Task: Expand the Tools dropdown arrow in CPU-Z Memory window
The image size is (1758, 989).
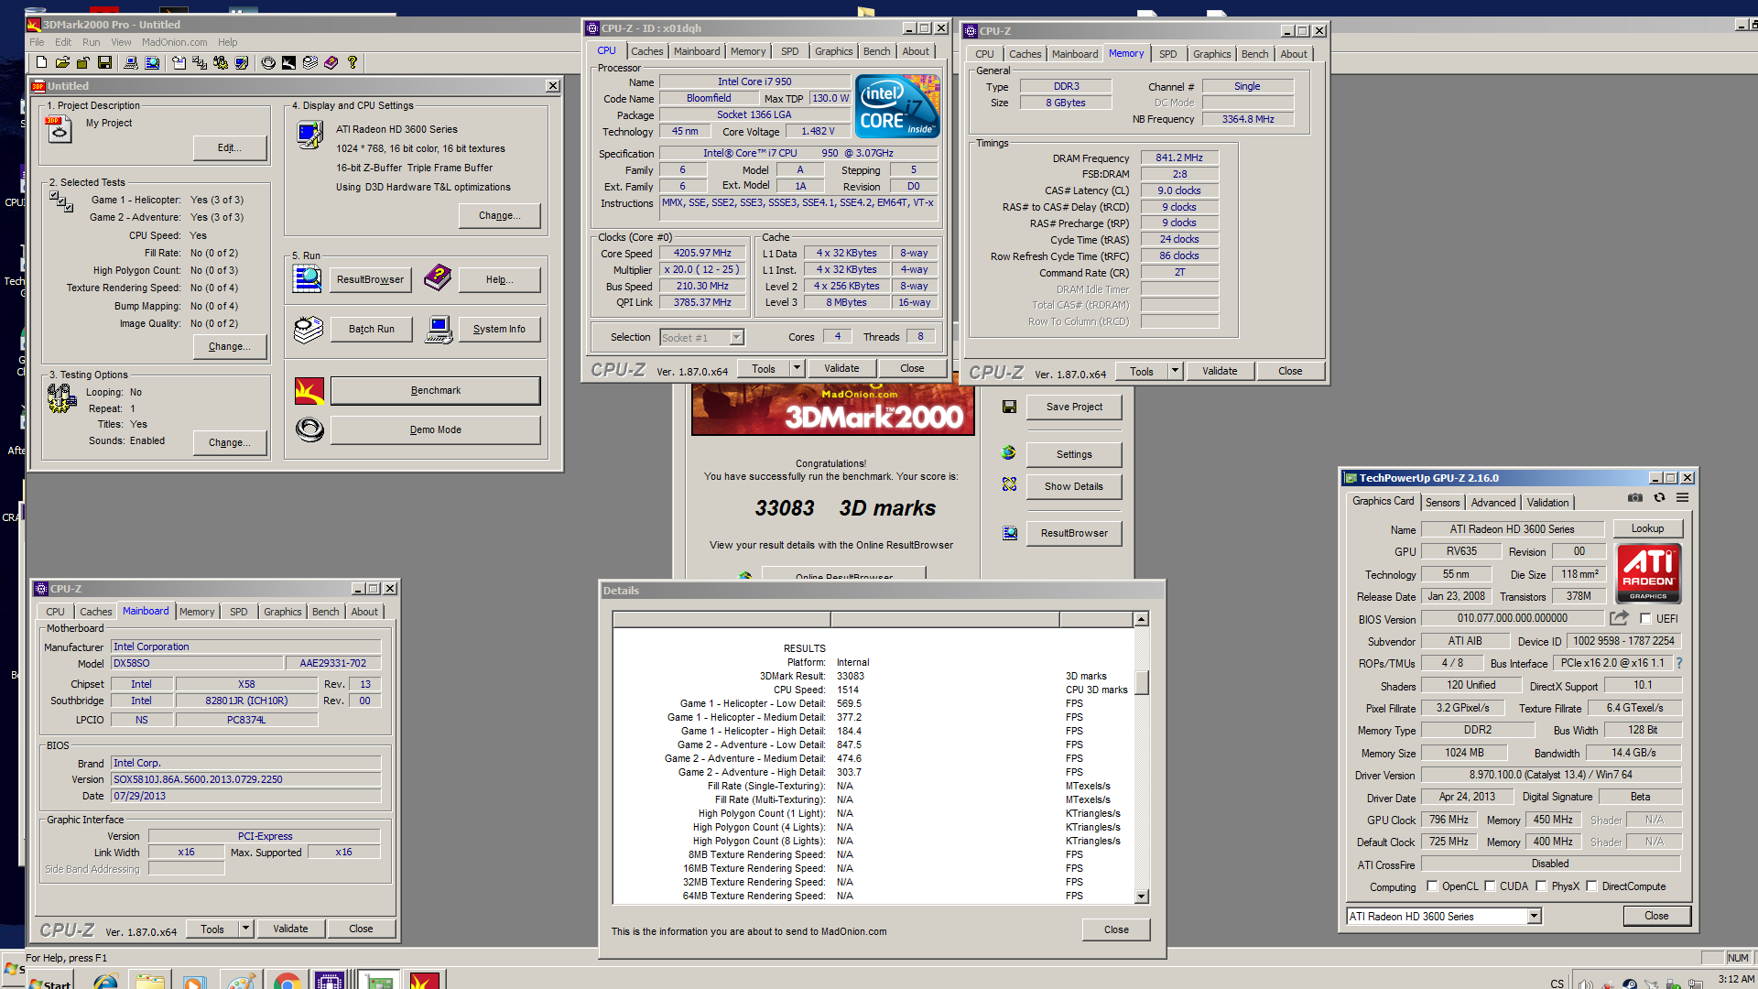Action: 1175,371
